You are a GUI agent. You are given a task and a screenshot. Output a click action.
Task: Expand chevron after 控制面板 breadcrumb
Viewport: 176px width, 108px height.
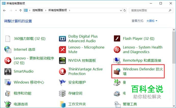46,10
